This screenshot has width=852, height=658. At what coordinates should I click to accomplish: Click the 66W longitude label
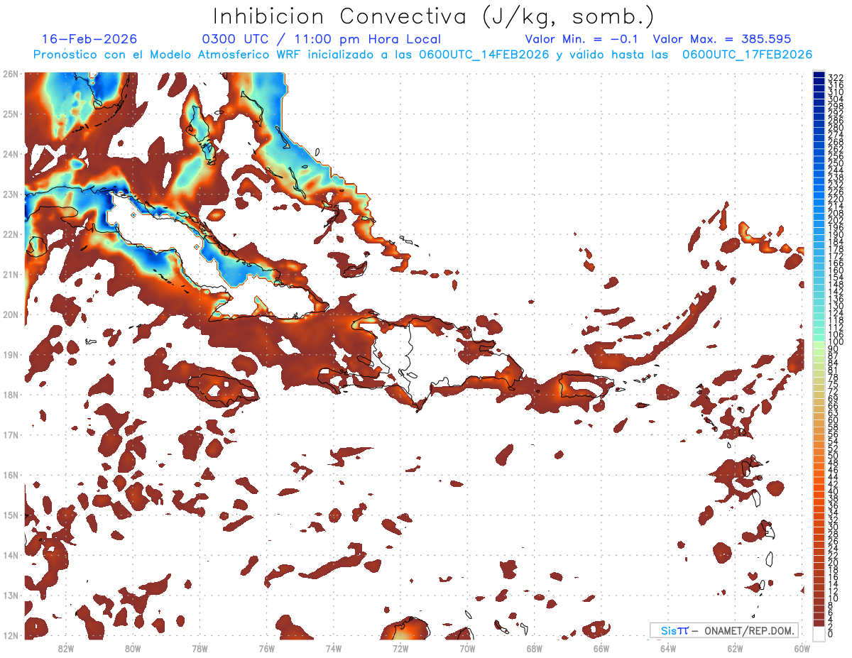click(x=601, y=648)
